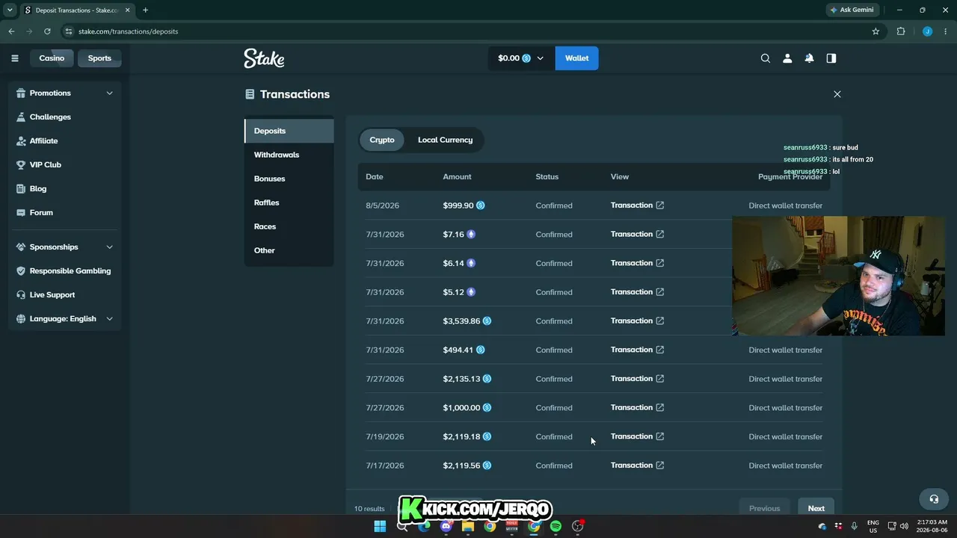Select the Deposits transactions tab
Image resolution: width=957 pixels, height=538 pixels.
click(x=289, y=131)
